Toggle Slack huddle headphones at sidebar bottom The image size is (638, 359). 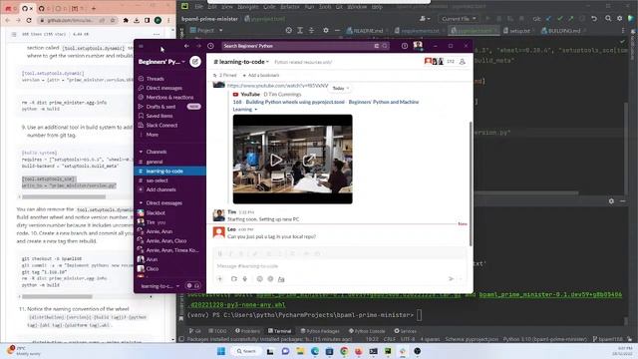[197, 286]
